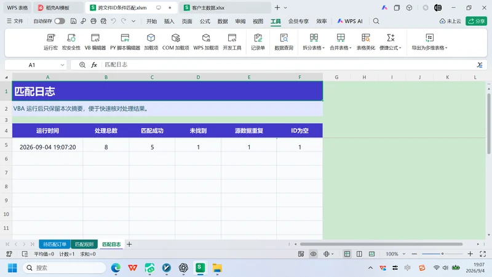The height and width of the screenshot is (277, 492).
Task: Toggle eye-protection mode eye icon
Action: [314, 254]
